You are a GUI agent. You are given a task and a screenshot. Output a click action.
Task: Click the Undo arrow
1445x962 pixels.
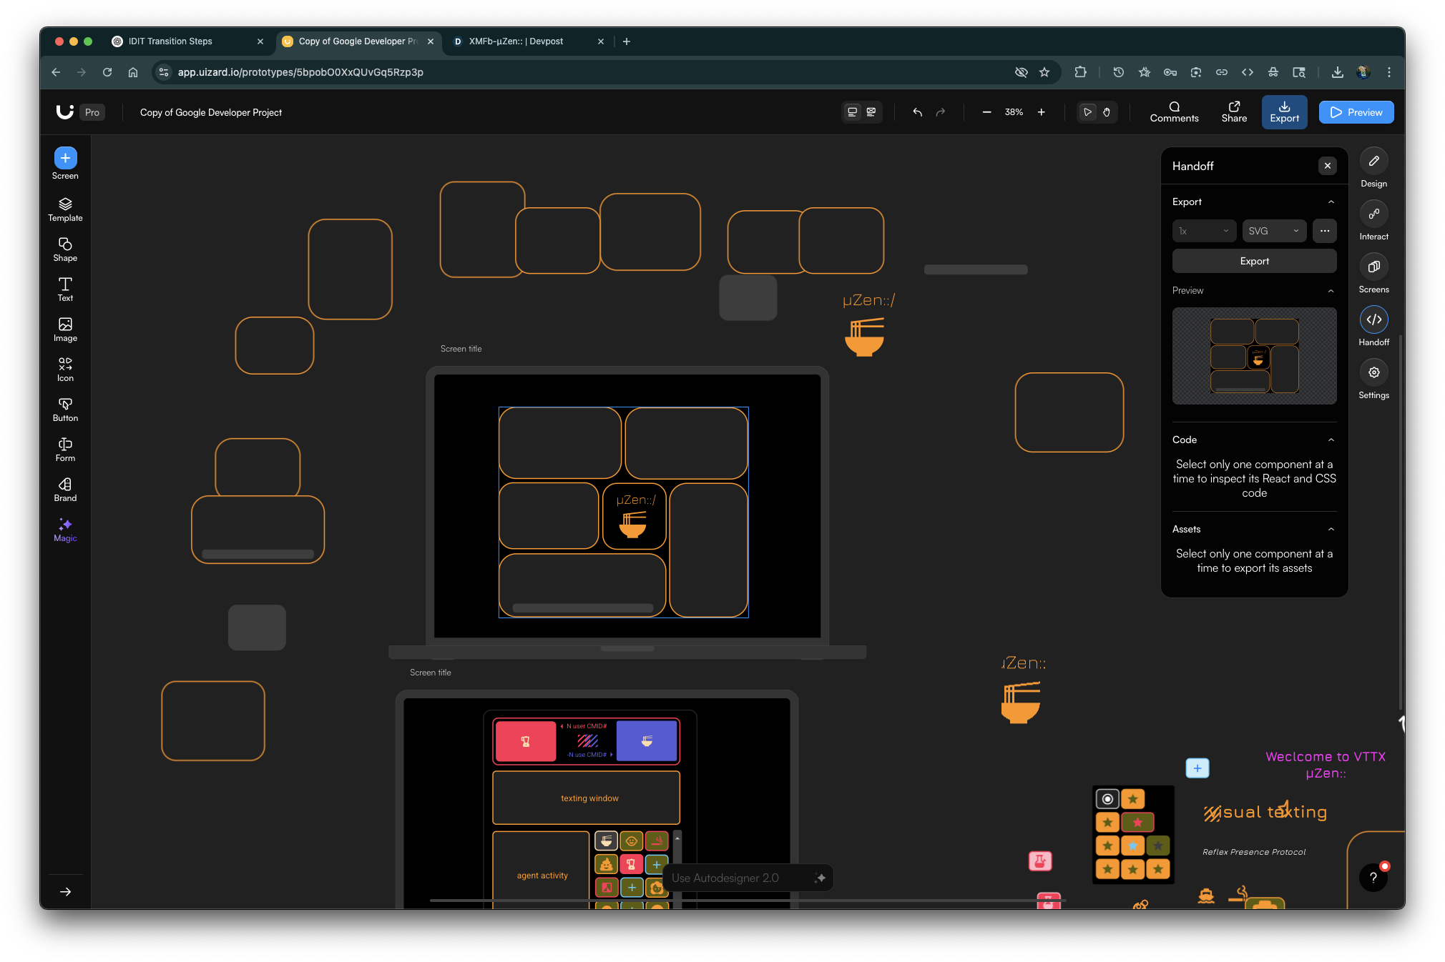point(917,112)
